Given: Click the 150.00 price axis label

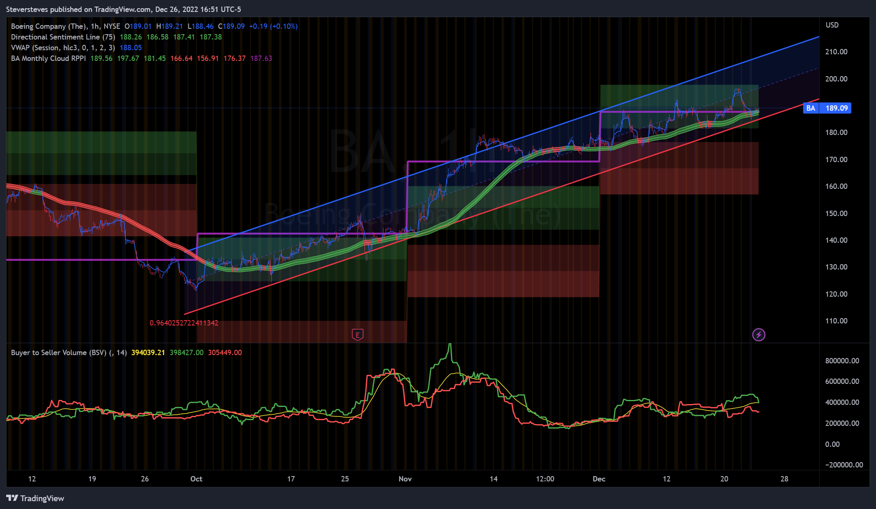Looking at the screenshot, I should coord(836,214).
